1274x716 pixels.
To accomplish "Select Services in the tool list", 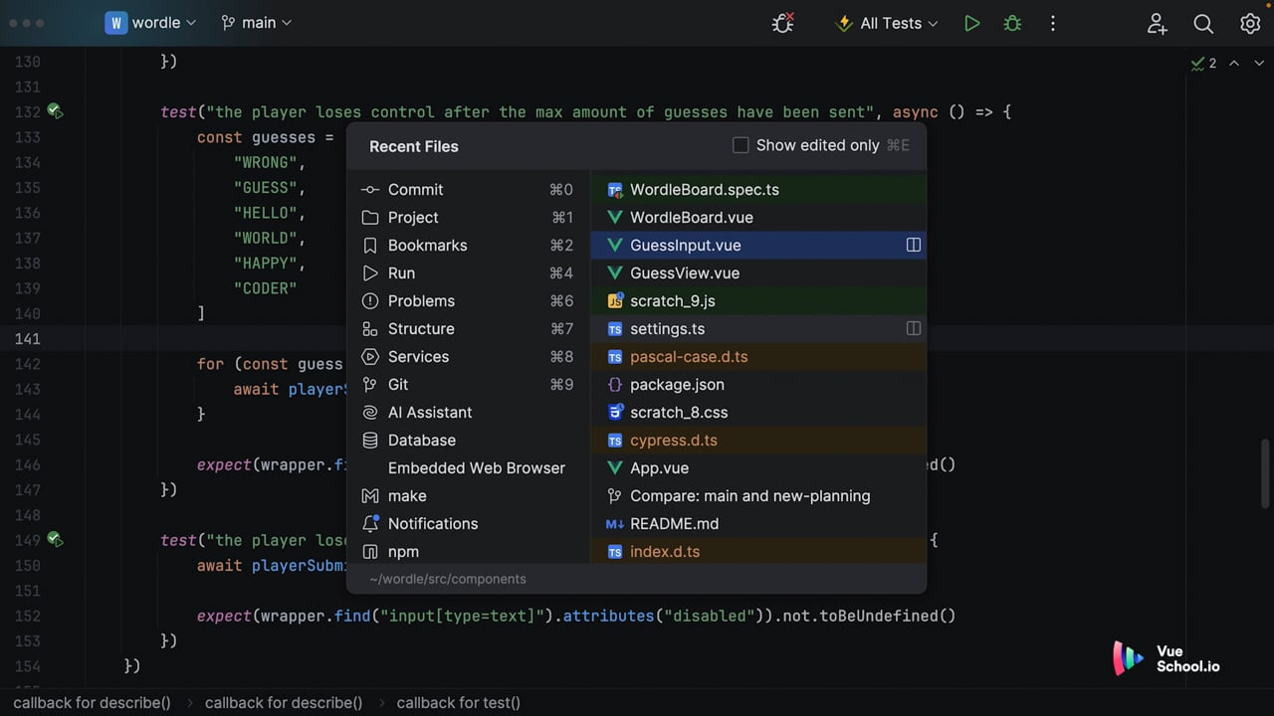I will (468, 356).
